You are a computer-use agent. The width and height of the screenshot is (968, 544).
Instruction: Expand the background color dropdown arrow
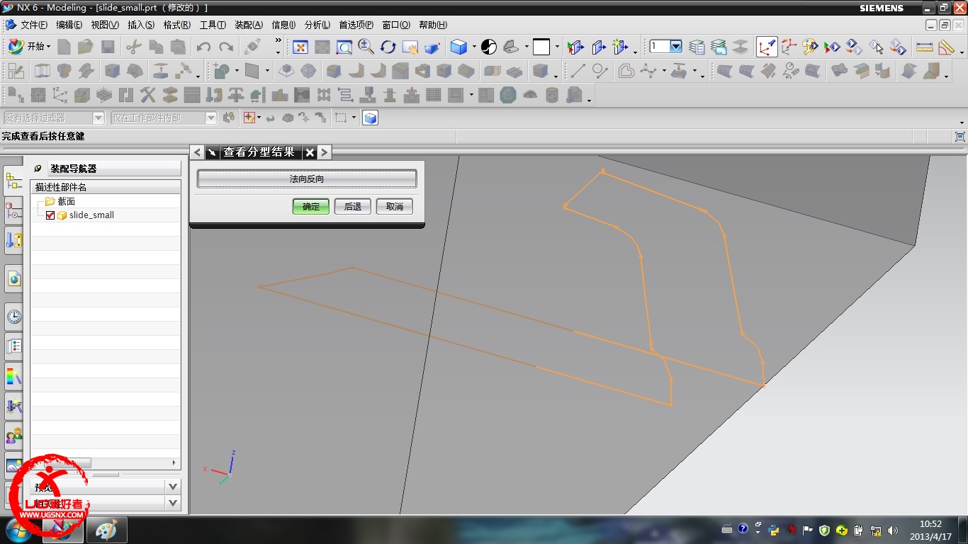[557, 47]
